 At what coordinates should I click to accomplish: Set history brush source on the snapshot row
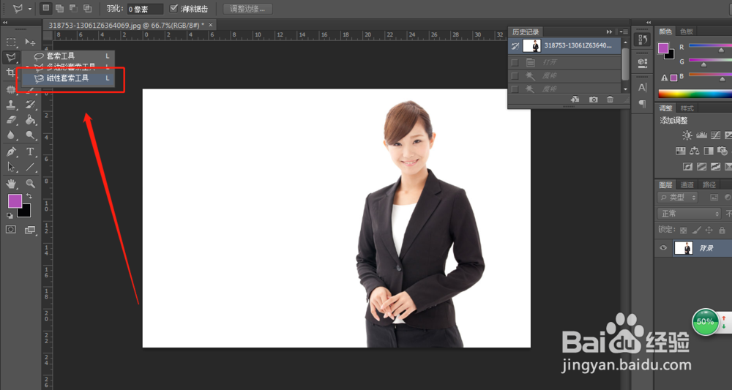pos(515,45)
